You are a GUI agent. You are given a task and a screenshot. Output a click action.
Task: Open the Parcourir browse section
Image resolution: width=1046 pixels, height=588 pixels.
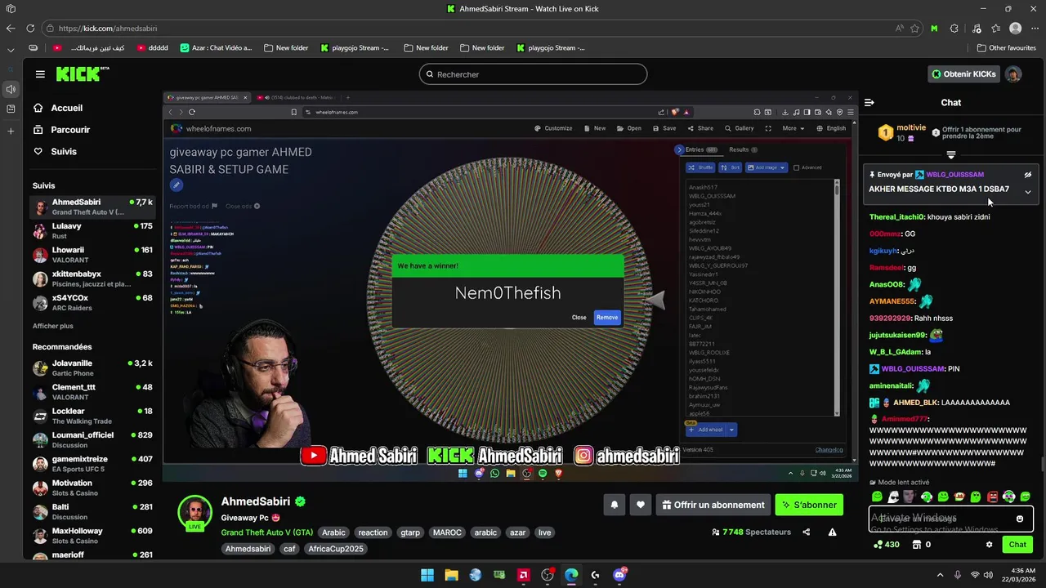61,130
